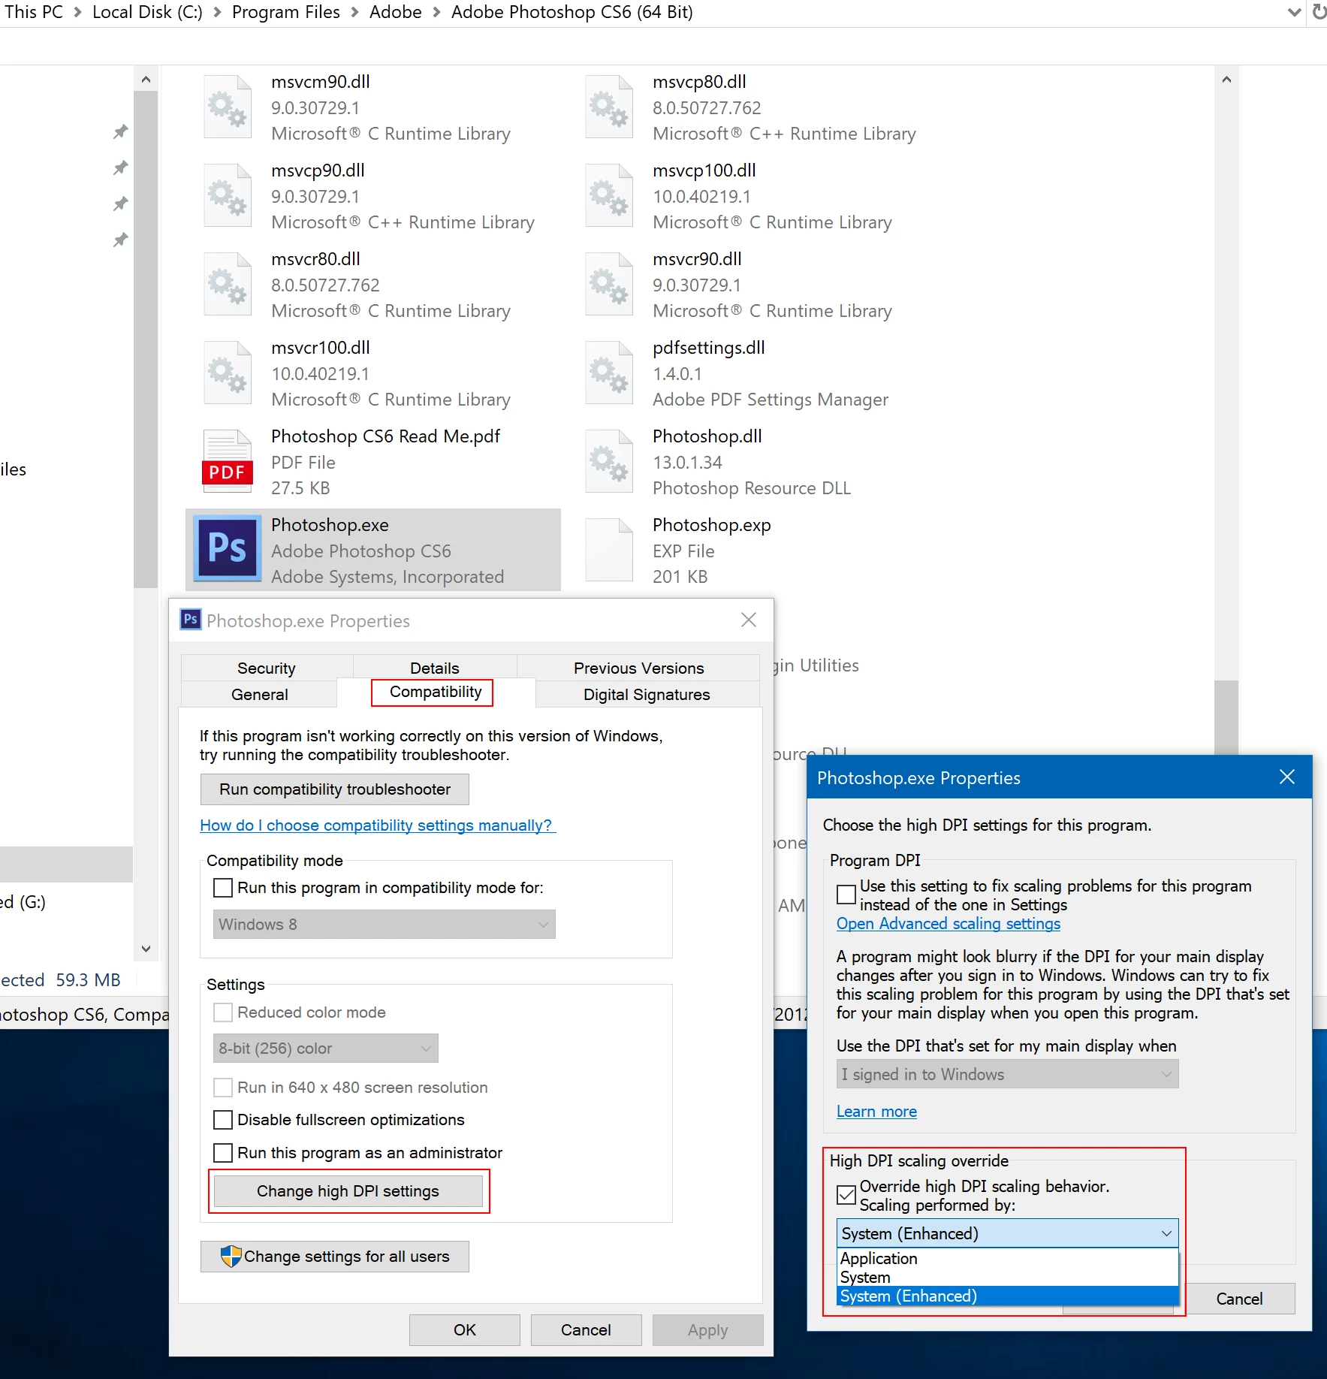Switch to the General tab

click(x=260, y=694)
